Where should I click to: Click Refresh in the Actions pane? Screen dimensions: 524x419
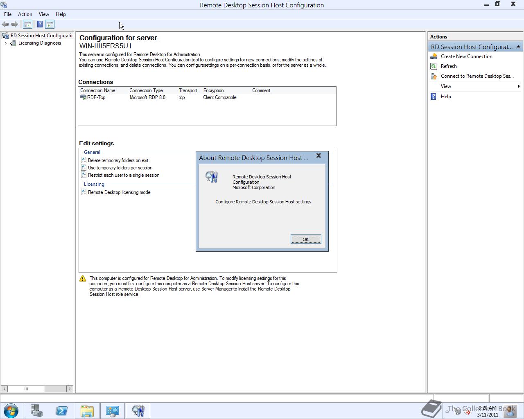pyautogui.click(x=449, y=66)
